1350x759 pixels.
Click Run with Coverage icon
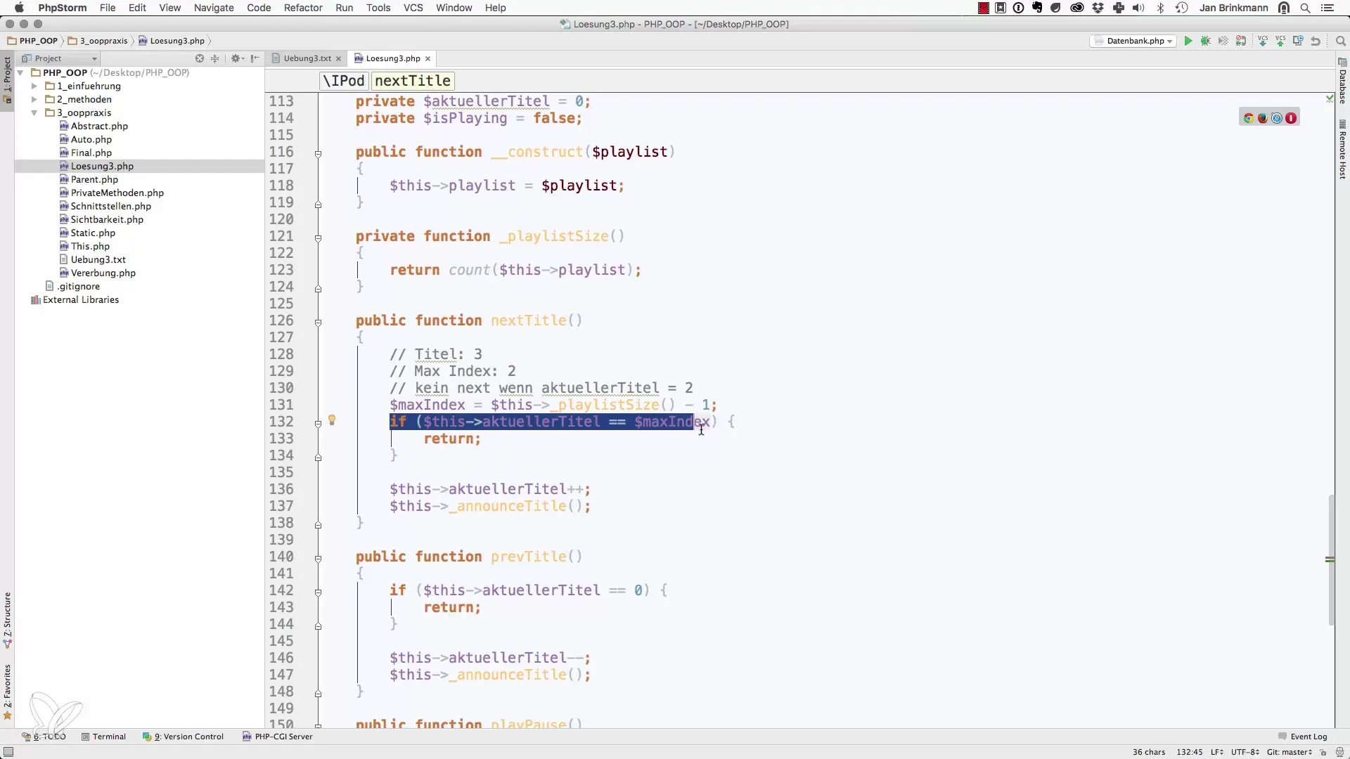1223,41
